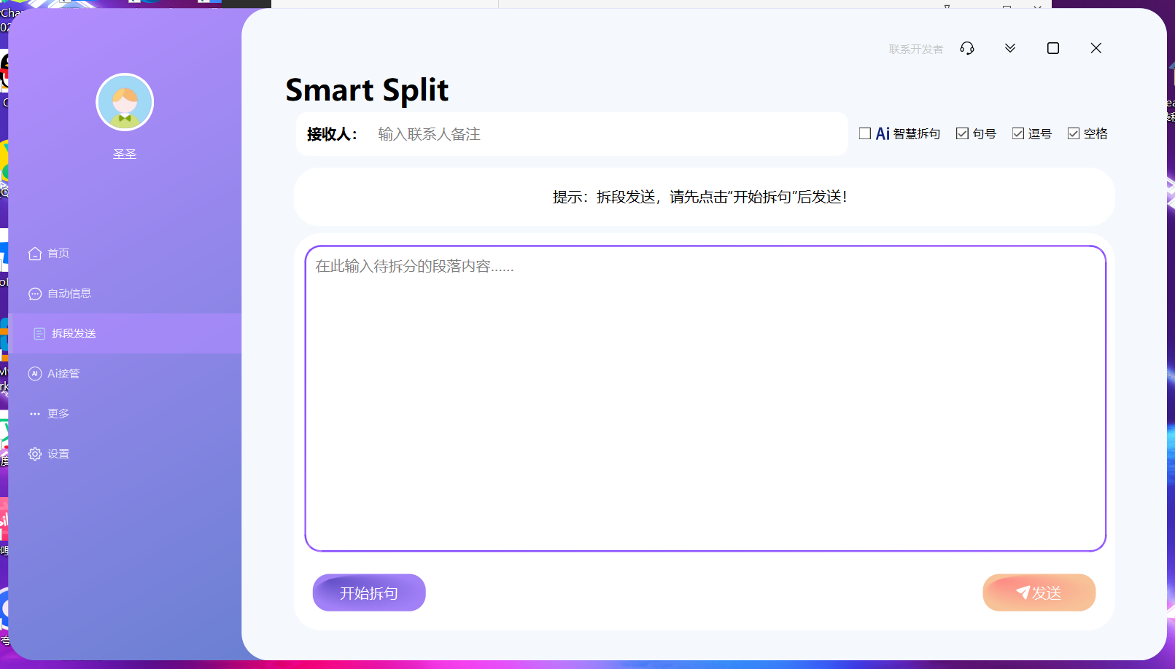This screenshot has width=1175, height=669.
Task: Open the 更多 menu item in sidebar
Action: coord(58,413)
